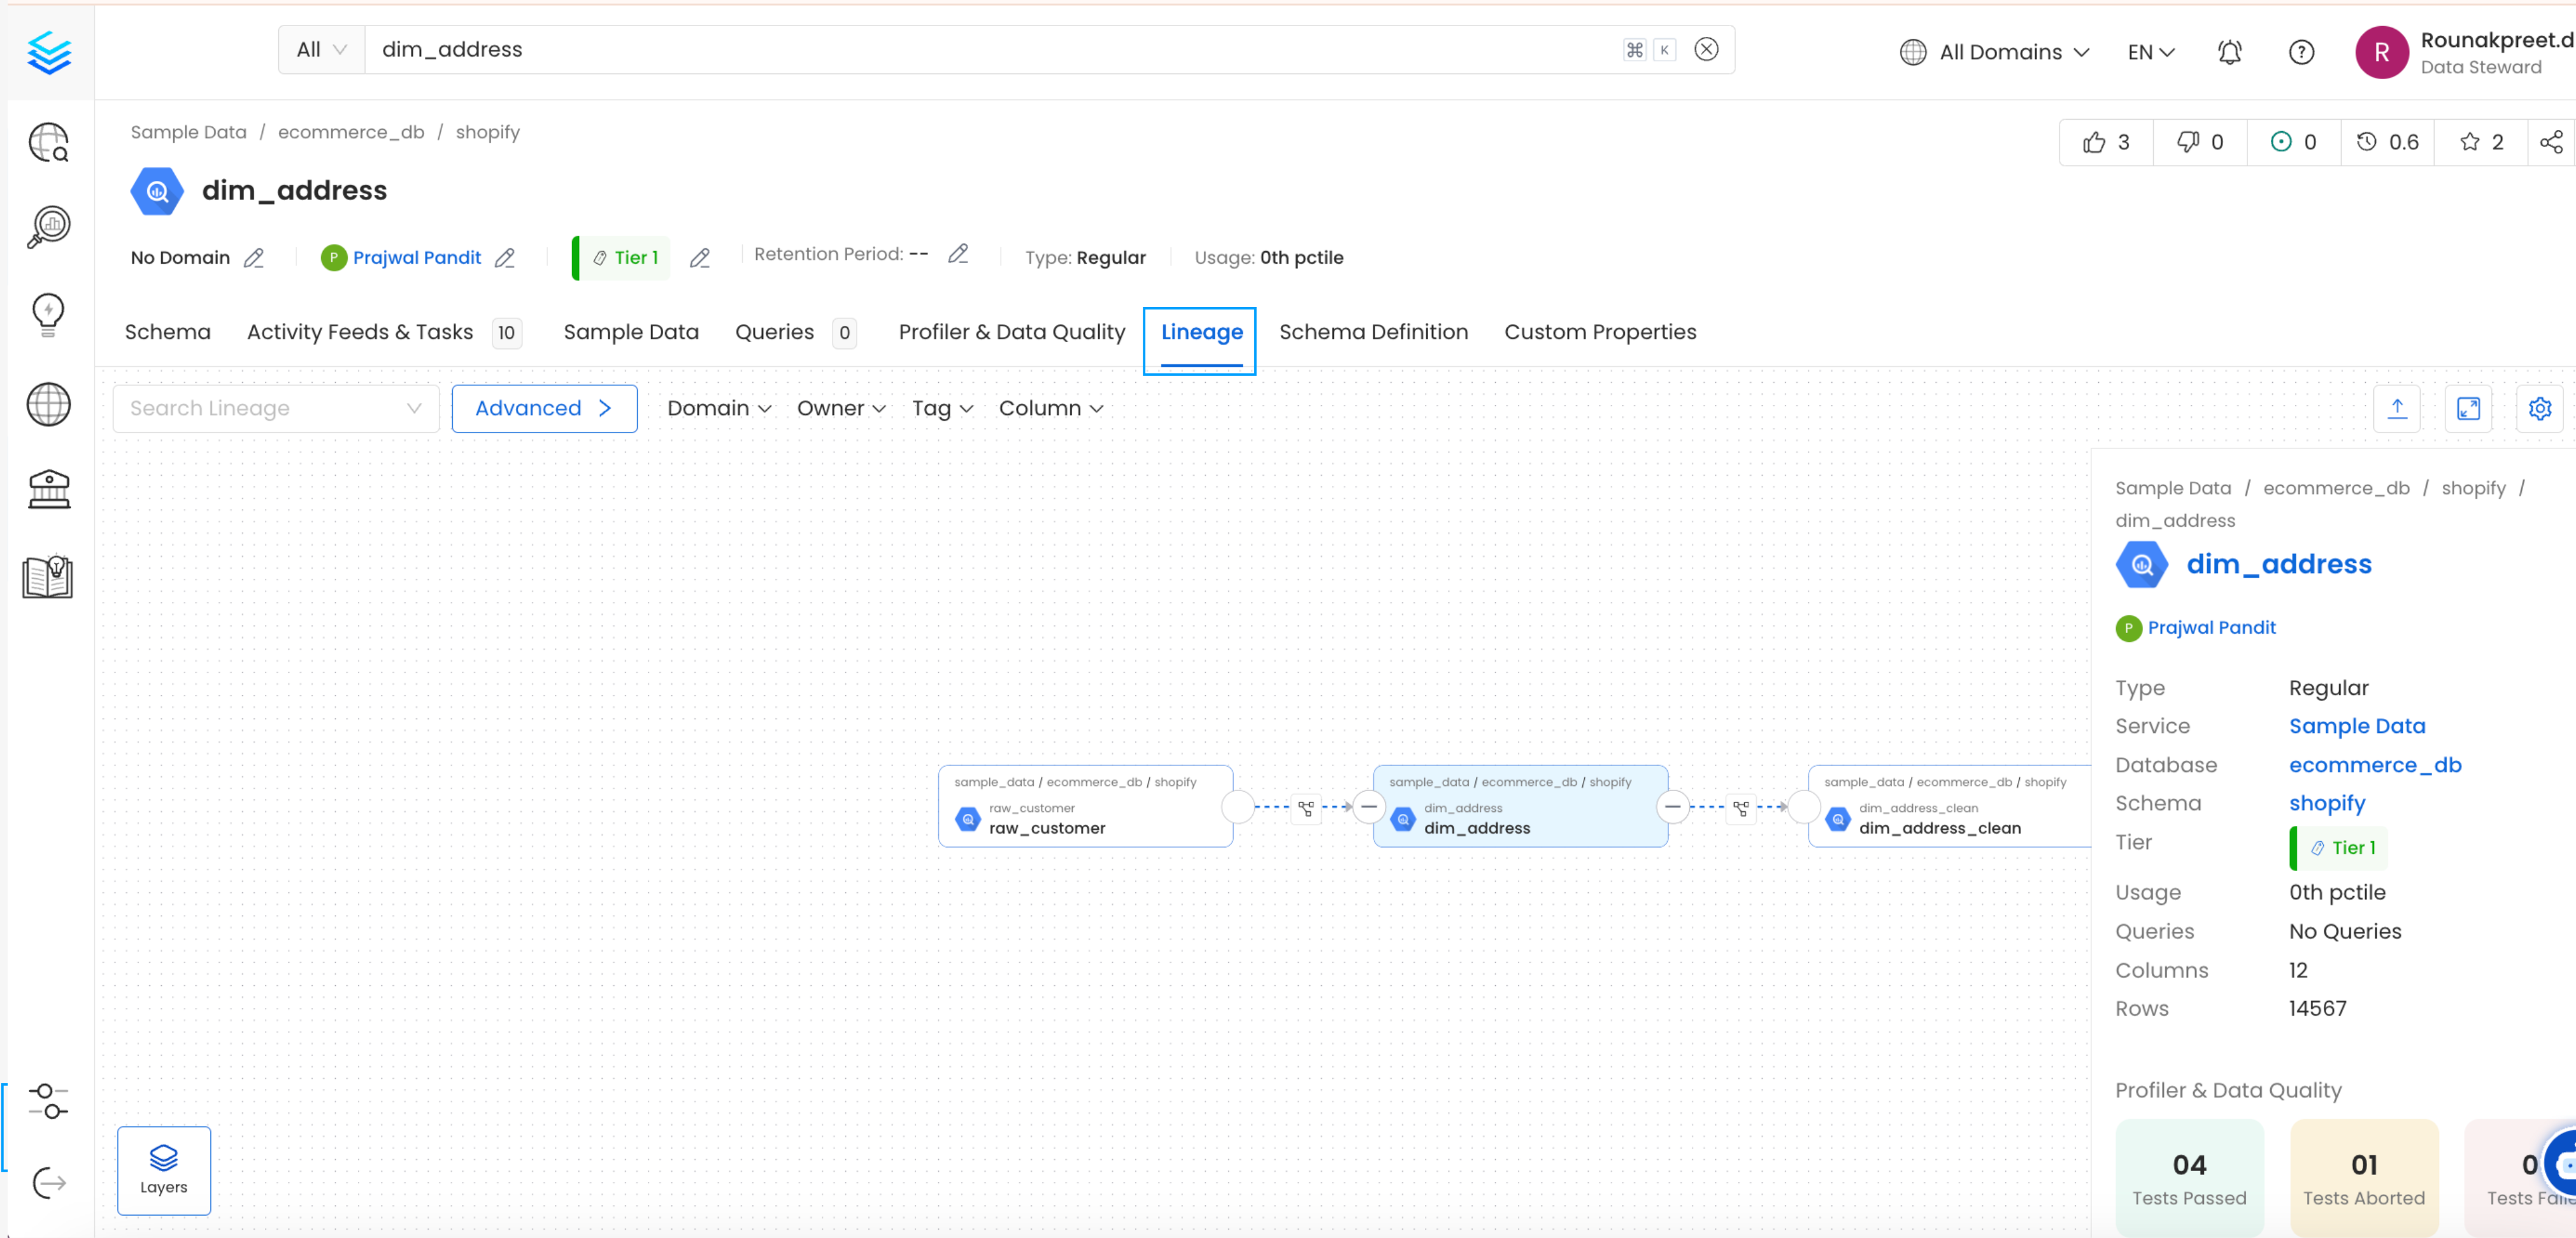Switch to Profiler & Data Quality tab

coord(1011,332)
